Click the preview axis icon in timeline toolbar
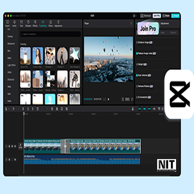This screenshot has width=194, height=194. (x=154, y=109)
